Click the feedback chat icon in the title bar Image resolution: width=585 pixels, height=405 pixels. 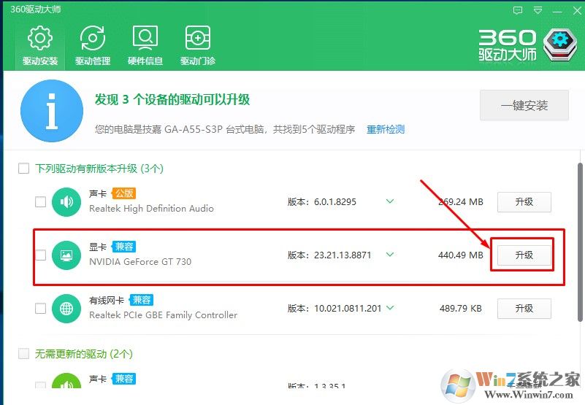pyautogui.click(x=518, y=10)
